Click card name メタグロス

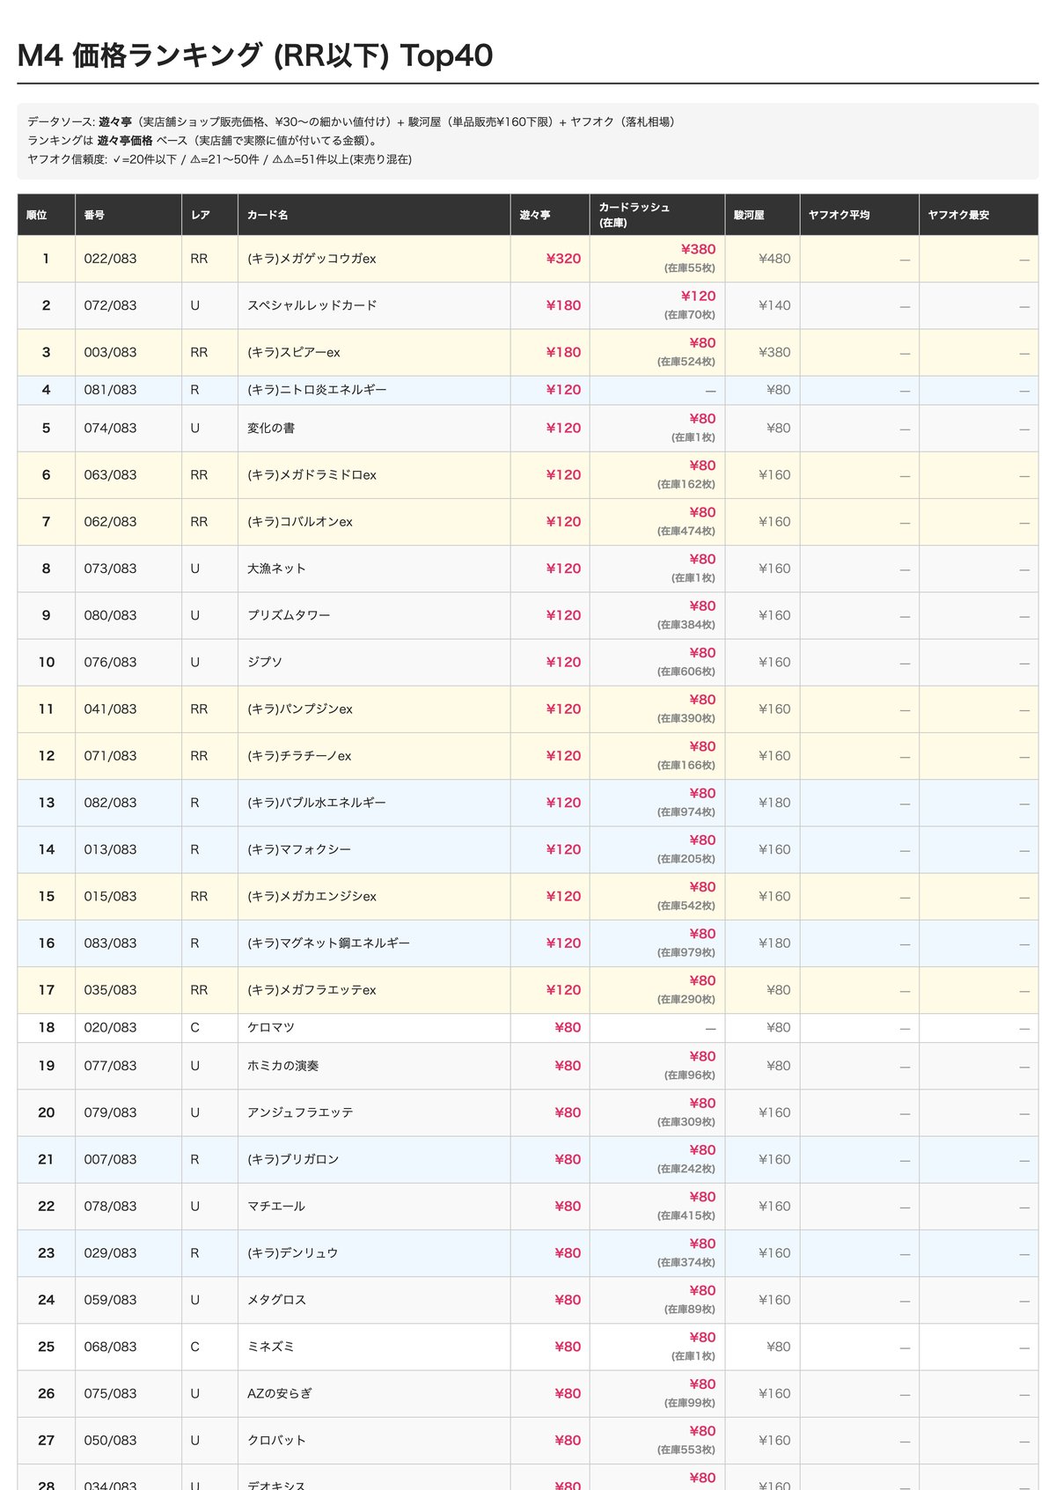[276, 1300]
